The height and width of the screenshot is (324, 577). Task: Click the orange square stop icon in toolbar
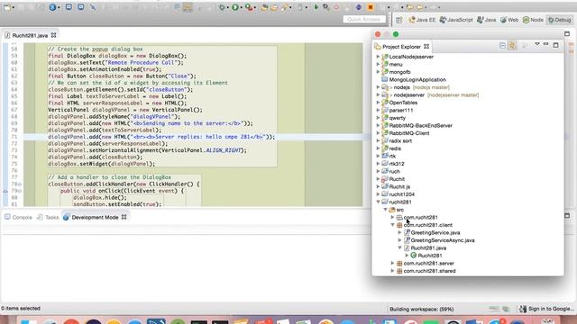(371, 7)
